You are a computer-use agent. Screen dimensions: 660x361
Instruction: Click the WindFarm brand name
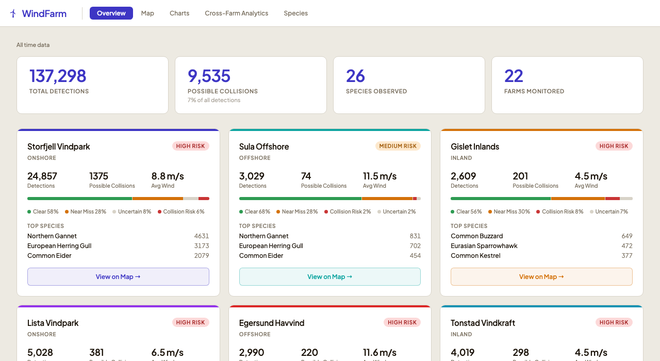[44, 13]
